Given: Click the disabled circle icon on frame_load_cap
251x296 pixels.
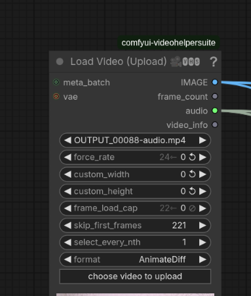Looking at the screenshot, I should [x=192, y=208].
